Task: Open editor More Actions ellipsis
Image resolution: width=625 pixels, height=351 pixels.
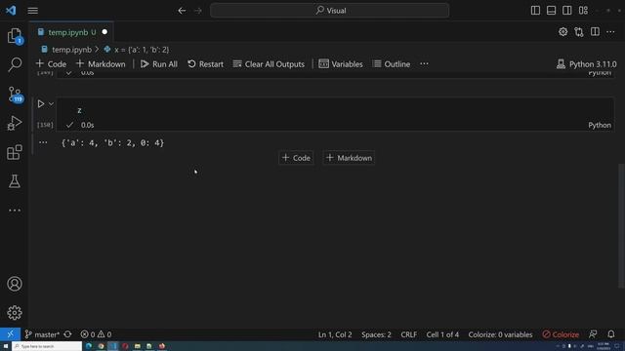Action: 610,32
